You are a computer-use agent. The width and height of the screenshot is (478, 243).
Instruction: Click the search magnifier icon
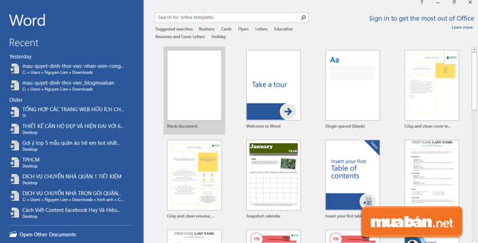(304, 17)
